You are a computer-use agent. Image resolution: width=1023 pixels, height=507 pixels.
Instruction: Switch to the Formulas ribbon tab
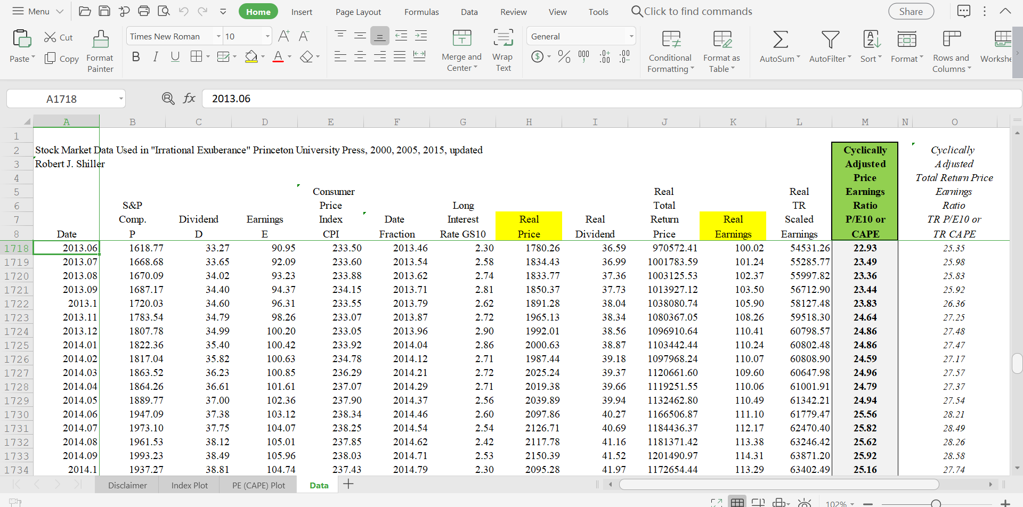[421, 11]
